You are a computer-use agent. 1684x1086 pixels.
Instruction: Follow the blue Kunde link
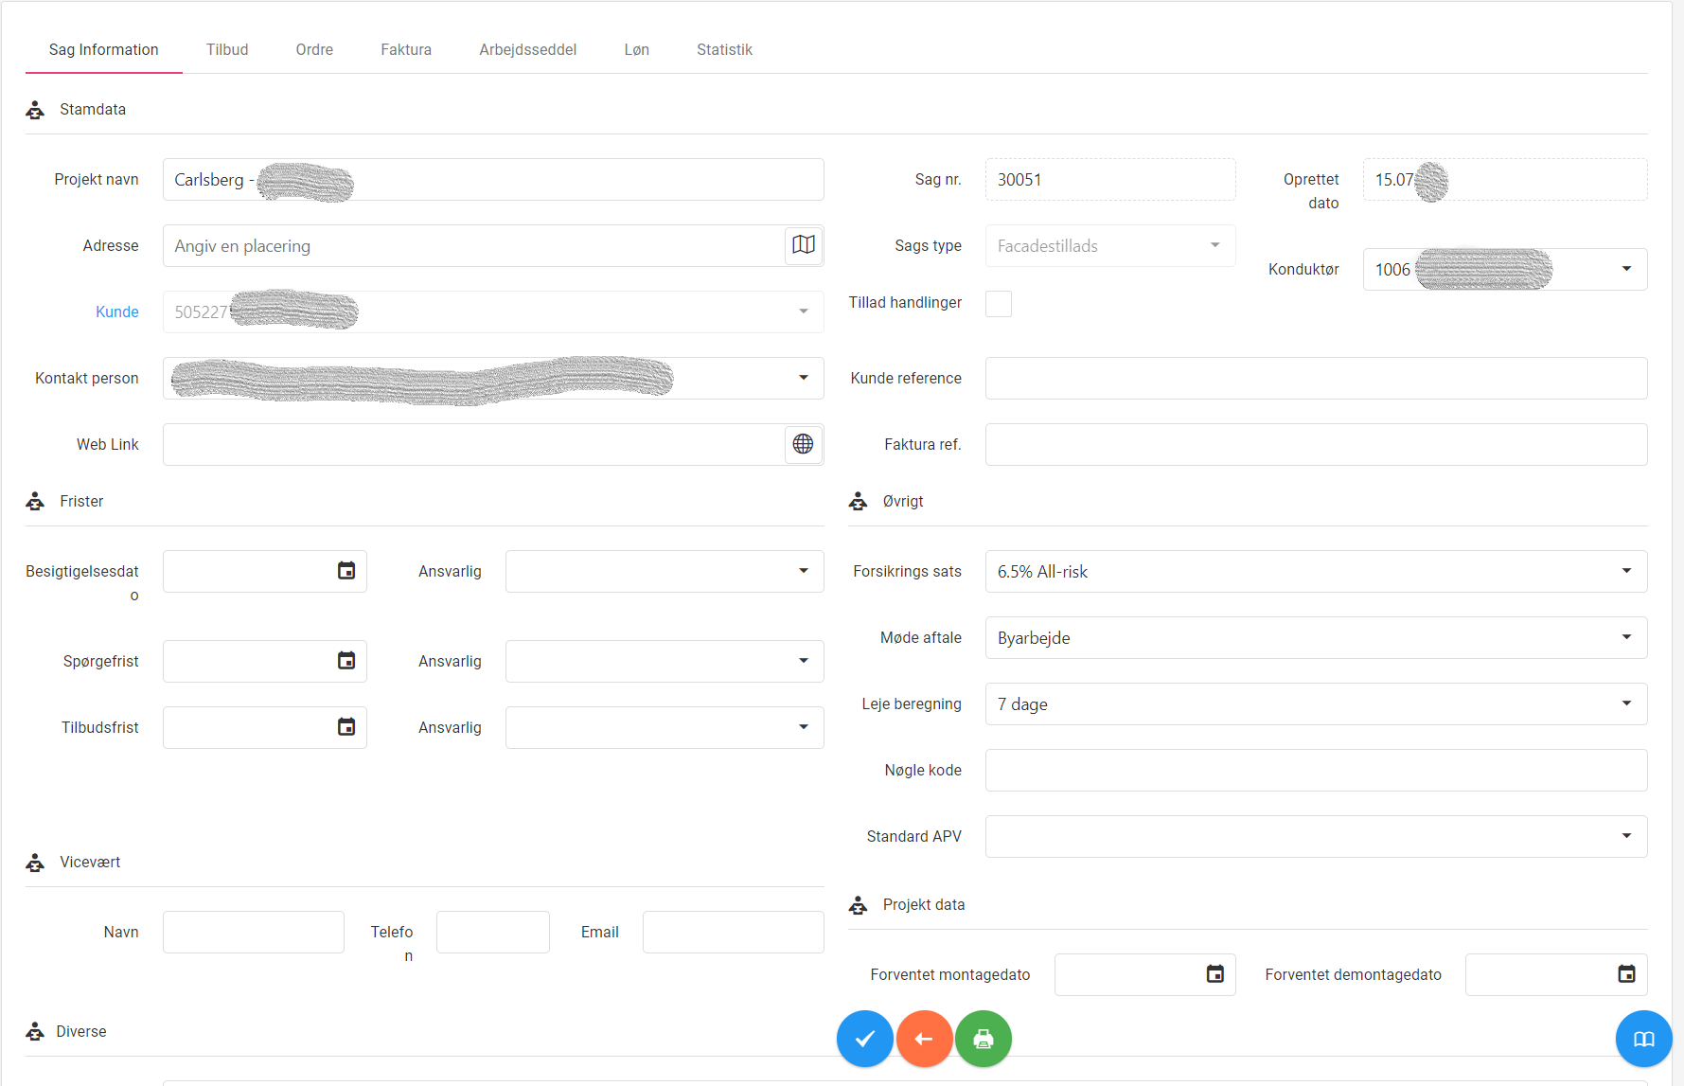[x=117, y=312]
